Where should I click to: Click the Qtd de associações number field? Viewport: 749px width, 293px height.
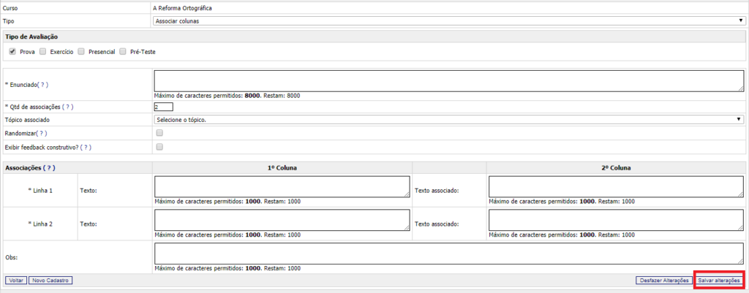pyautogui.click(x=163, y=107)
